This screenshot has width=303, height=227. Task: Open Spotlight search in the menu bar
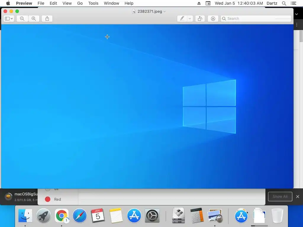pyautogui.click(x=284, y=3)
